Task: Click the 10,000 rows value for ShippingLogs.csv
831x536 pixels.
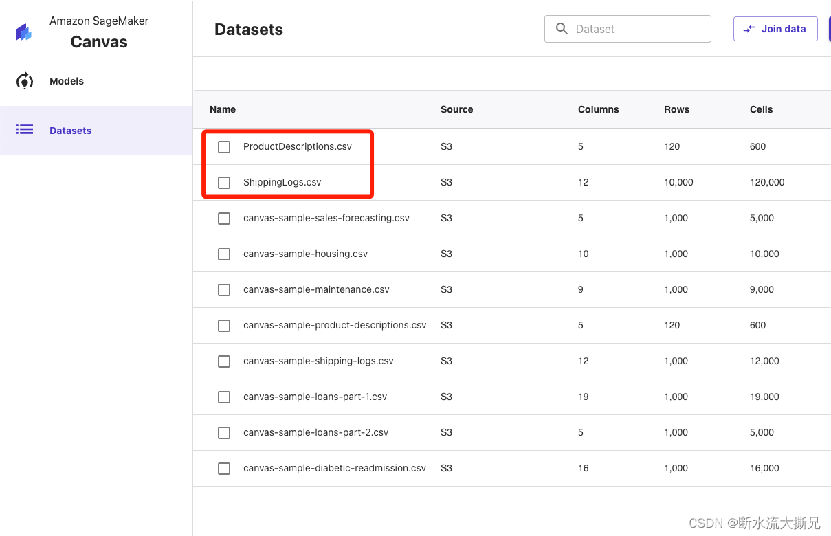Action: (x=678, y=182)
